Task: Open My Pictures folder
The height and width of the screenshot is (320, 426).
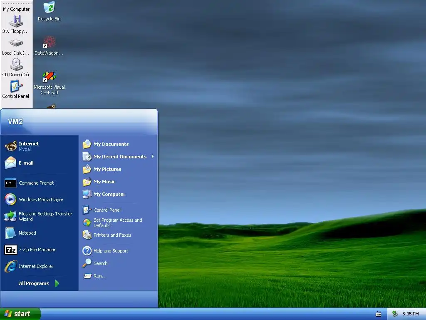Action: tap(118, 169)
